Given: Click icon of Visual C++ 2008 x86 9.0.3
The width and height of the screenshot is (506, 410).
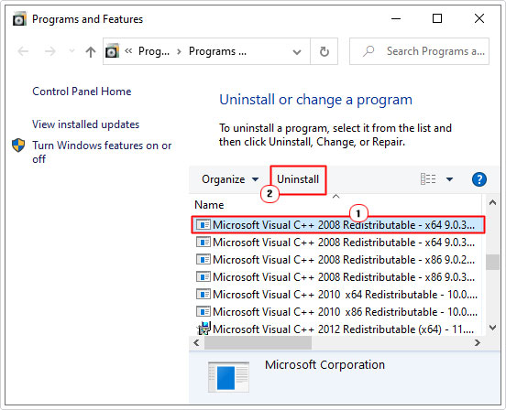Looking at the screenshot, I should (203, 276).
